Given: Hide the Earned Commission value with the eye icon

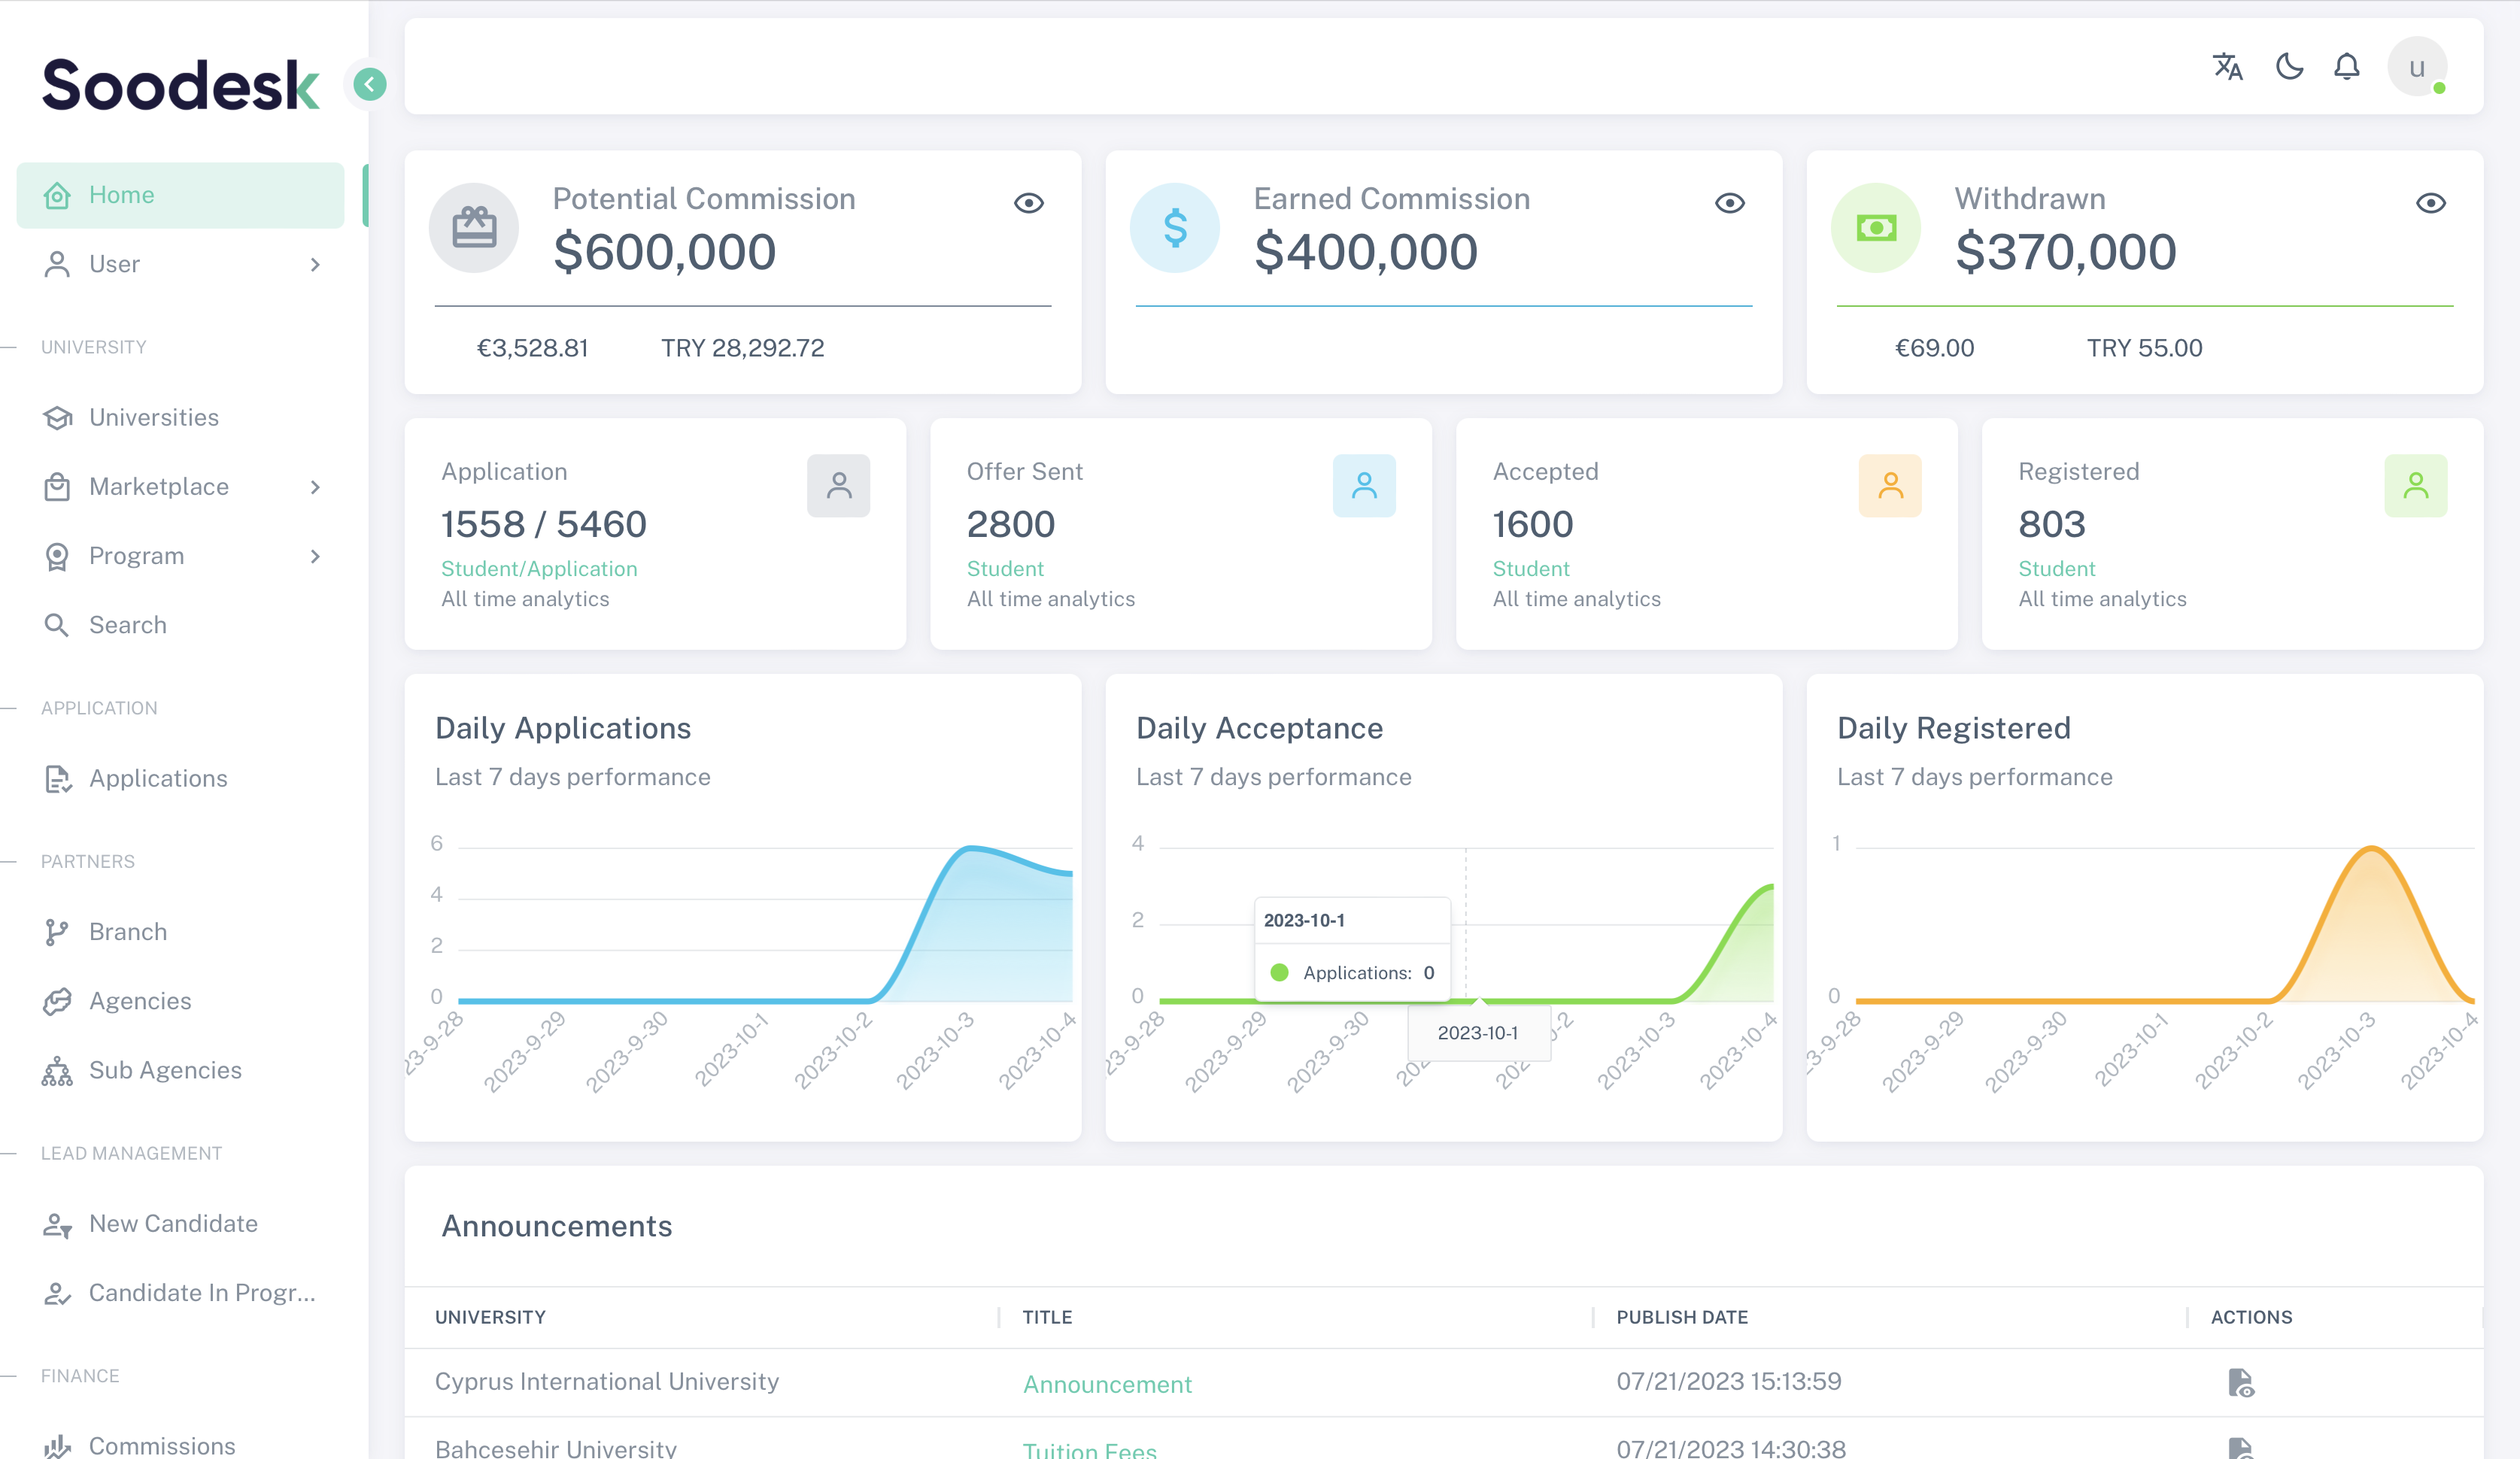Looking at the screenshot, I should tap(1732, 203).
